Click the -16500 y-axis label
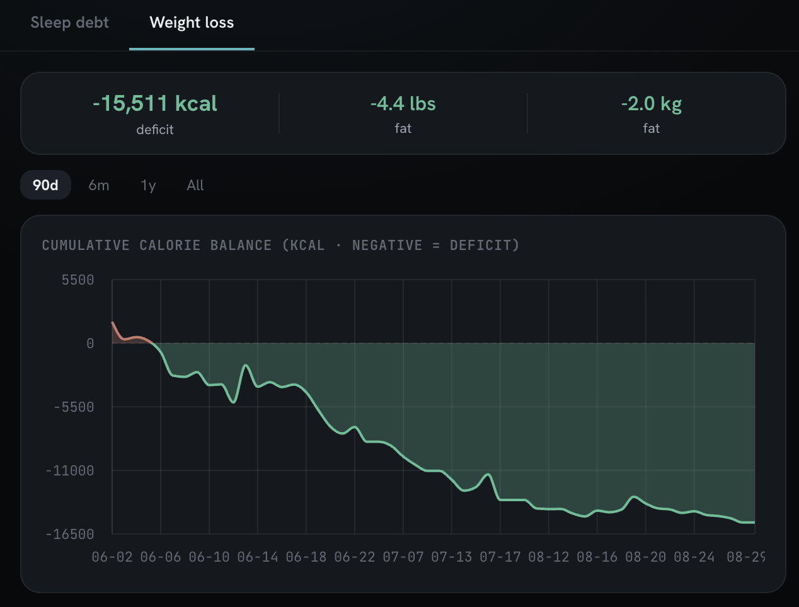 point(70,534)
